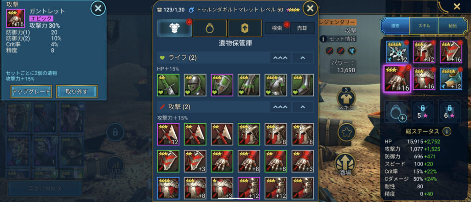Click the 売却 sell button

coord(302,28)
